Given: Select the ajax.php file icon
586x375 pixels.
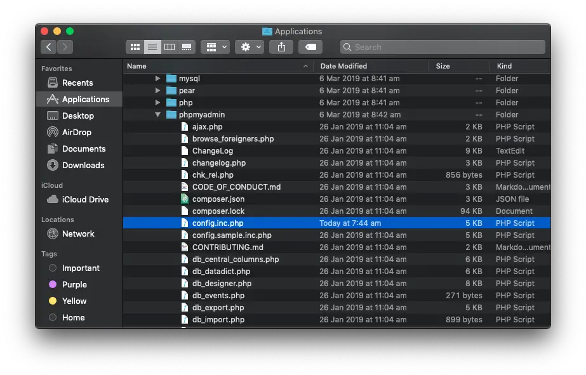Looking at the screenshot, I should [185, 127].
